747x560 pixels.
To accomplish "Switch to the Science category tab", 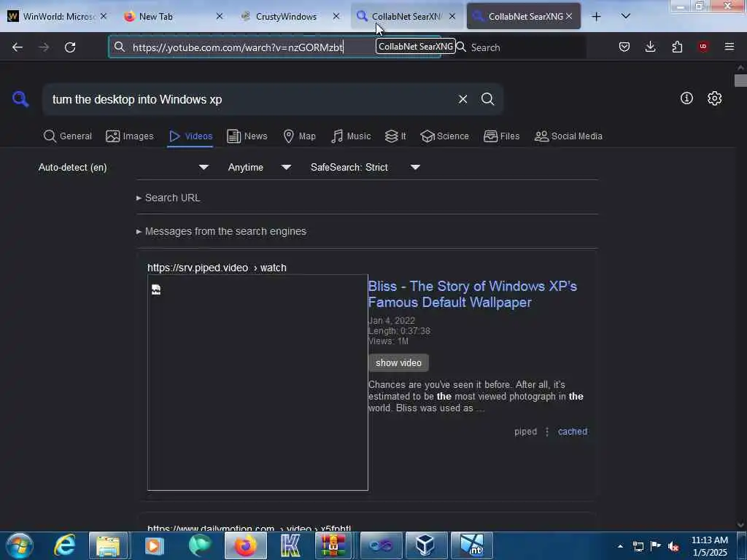I will [444, 136].
